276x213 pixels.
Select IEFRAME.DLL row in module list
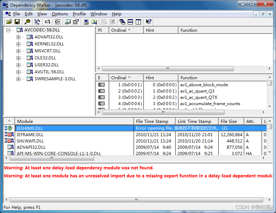(135, 135)
